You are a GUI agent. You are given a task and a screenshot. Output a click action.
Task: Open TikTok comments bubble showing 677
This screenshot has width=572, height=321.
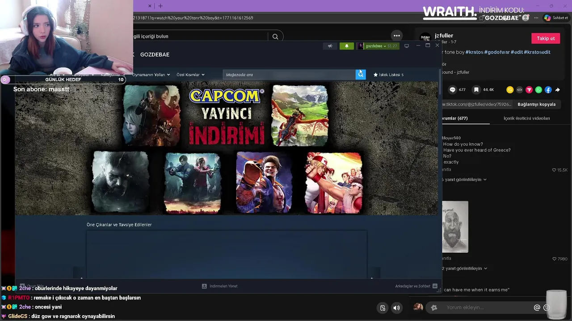[x=452, y=90]
